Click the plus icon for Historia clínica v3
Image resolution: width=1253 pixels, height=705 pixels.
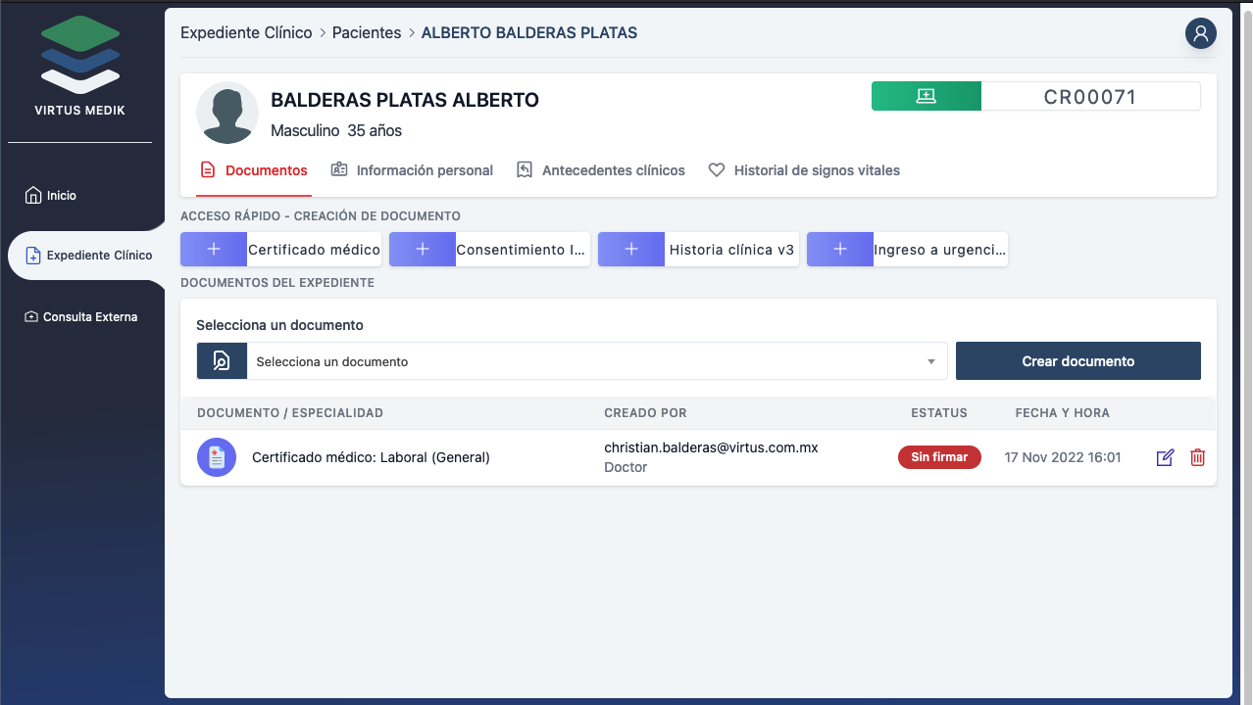631,250
